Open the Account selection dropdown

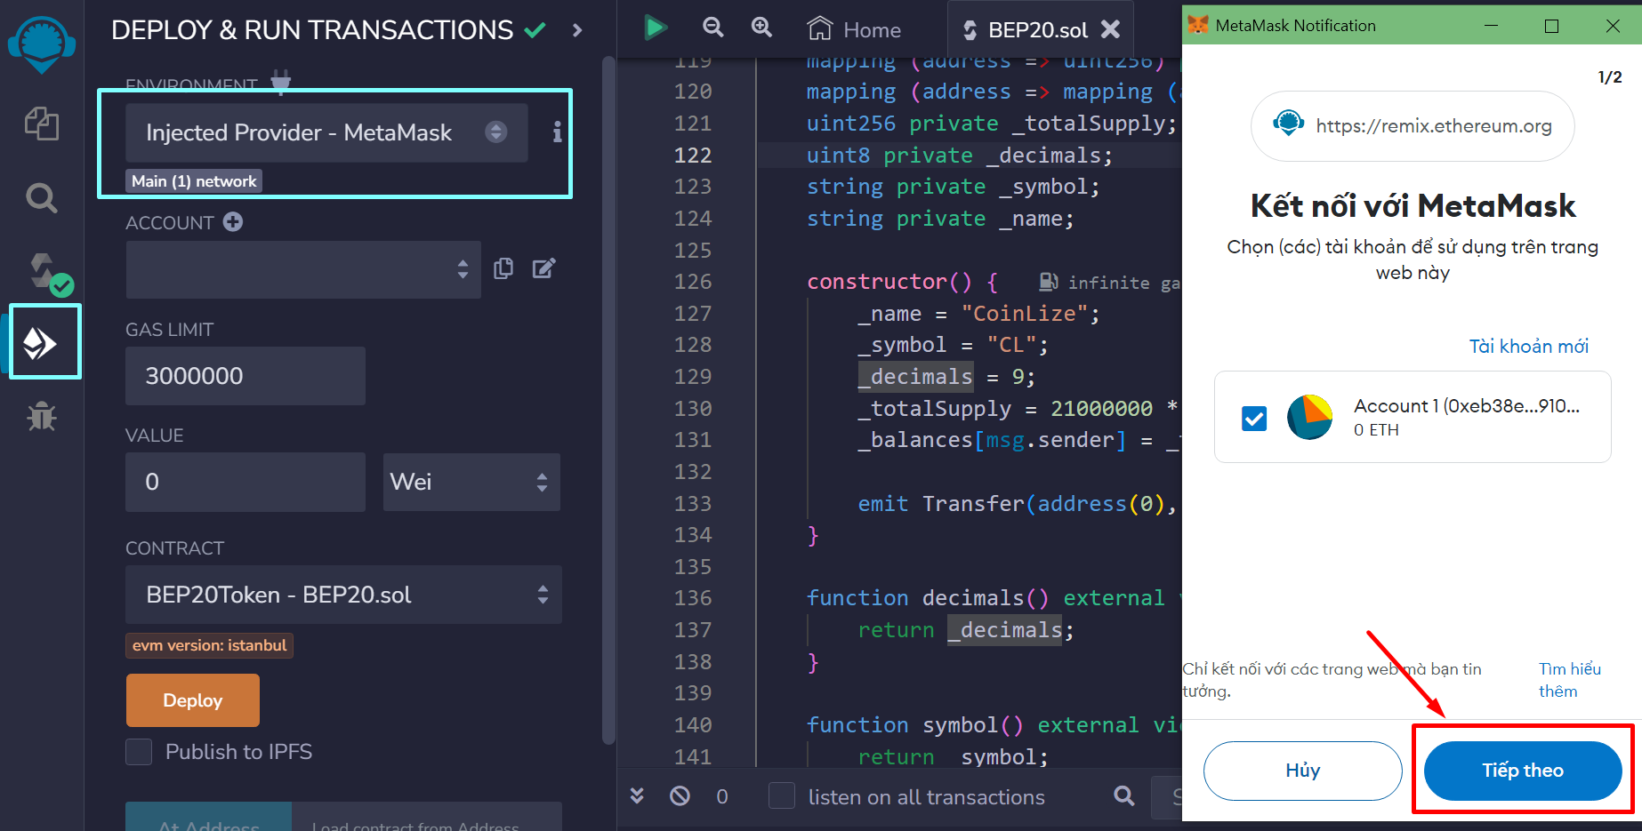click(x=303, y=269)
